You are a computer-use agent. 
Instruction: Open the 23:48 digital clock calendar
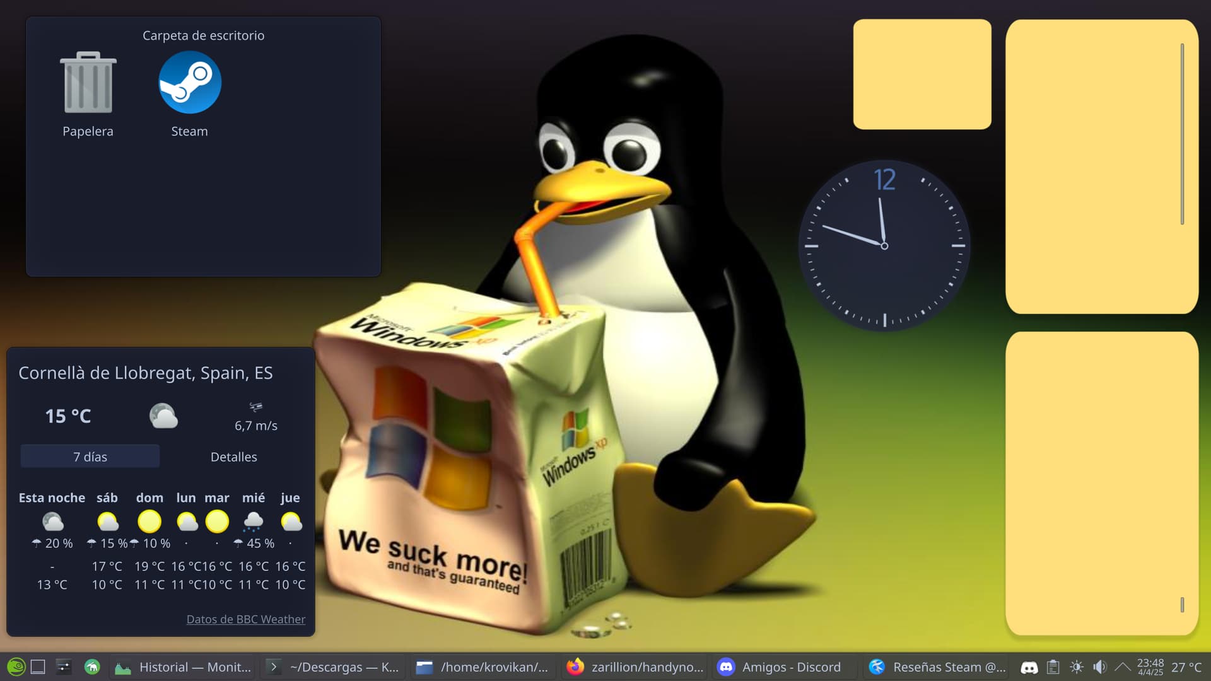1150,667
